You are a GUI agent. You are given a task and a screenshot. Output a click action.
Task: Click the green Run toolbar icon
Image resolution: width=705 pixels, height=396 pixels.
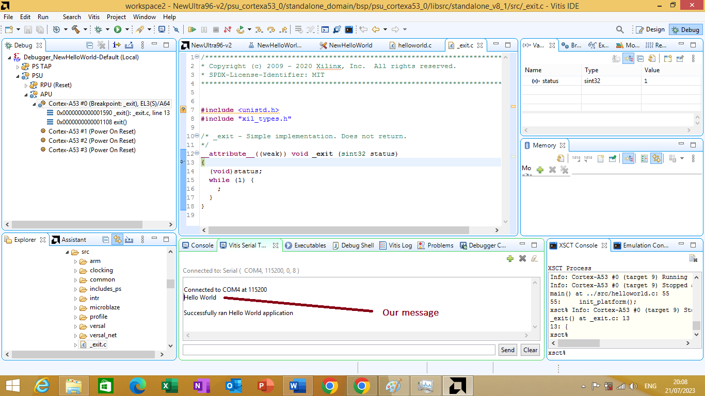pos(118,29)
